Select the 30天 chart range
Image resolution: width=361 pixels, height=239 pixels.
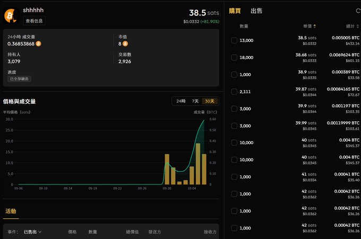[210, 101]
